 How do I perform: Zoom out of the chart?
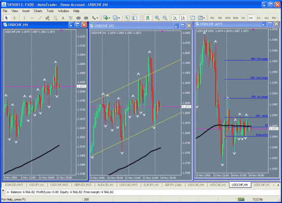(165, 18)
